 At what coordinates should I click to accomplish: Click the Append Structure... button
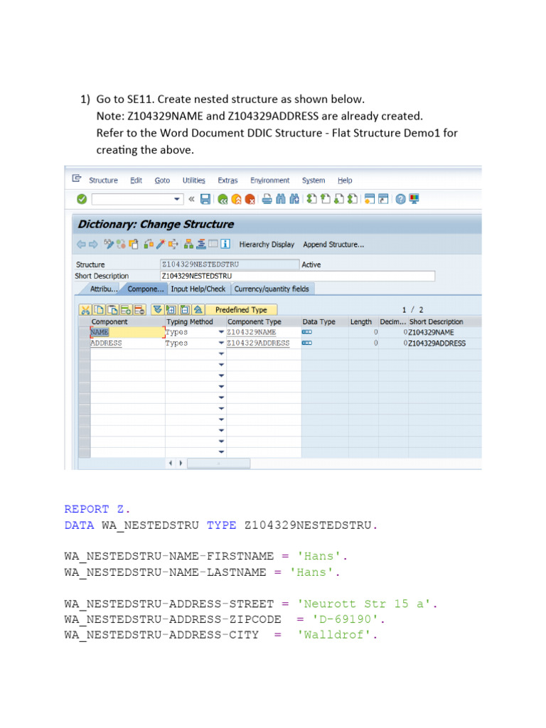[x=333, y=245]
